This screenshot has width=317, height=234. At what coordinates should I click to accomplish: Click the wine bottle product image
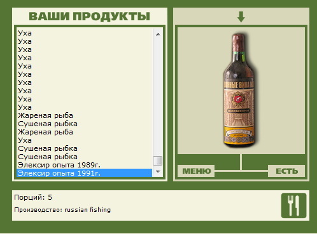(x=239, y=91)
